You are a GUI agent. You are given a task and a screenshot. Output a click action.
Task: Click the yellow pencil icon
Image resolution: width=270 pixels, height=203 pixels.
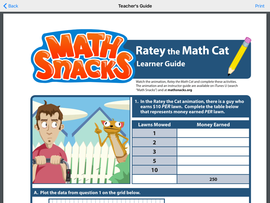tap(240, 56)
